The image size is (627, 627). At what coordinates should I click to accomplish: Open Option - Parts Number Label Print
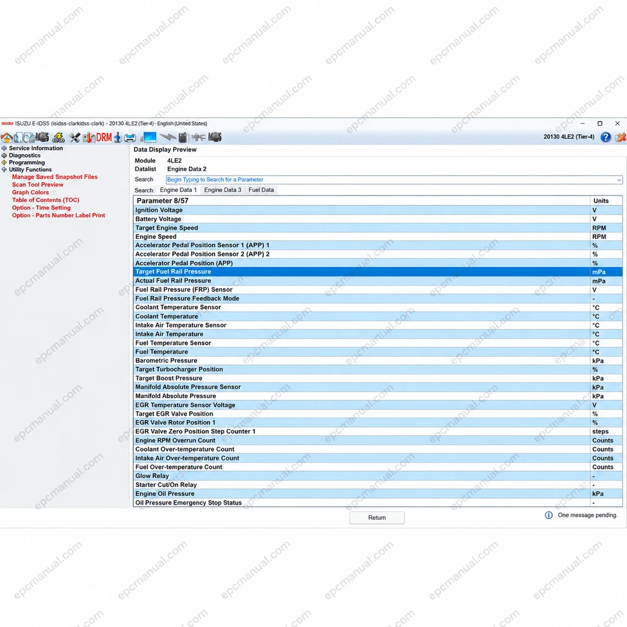point(58,215)
